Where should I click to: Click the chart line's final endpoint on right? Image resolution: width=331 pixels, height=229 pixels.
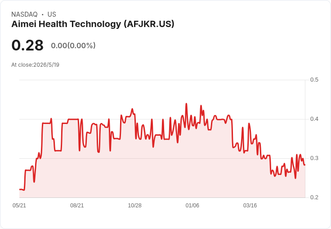pyautogui.click(x=304, y=165)
